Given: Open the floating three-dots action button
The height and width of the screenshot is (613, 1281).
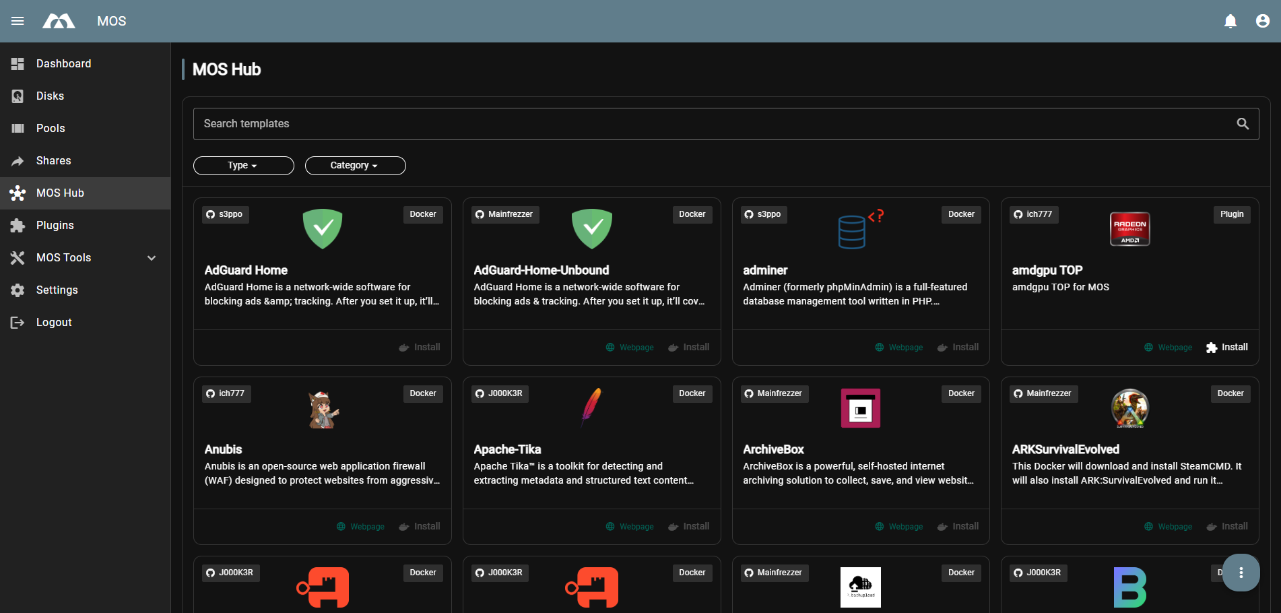Looking at the screenshot, I should (1241, 573).
